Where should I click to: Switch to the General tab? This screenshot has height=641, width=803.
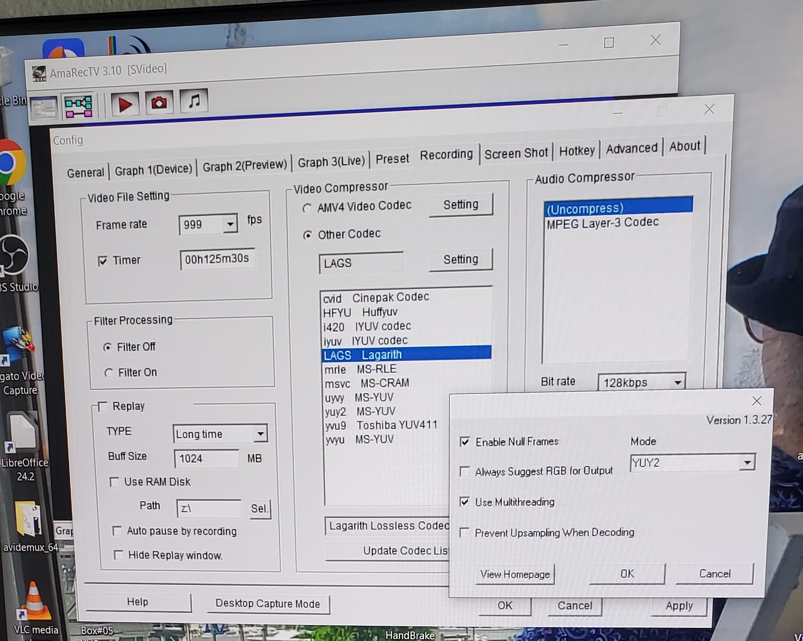(85, 173)
